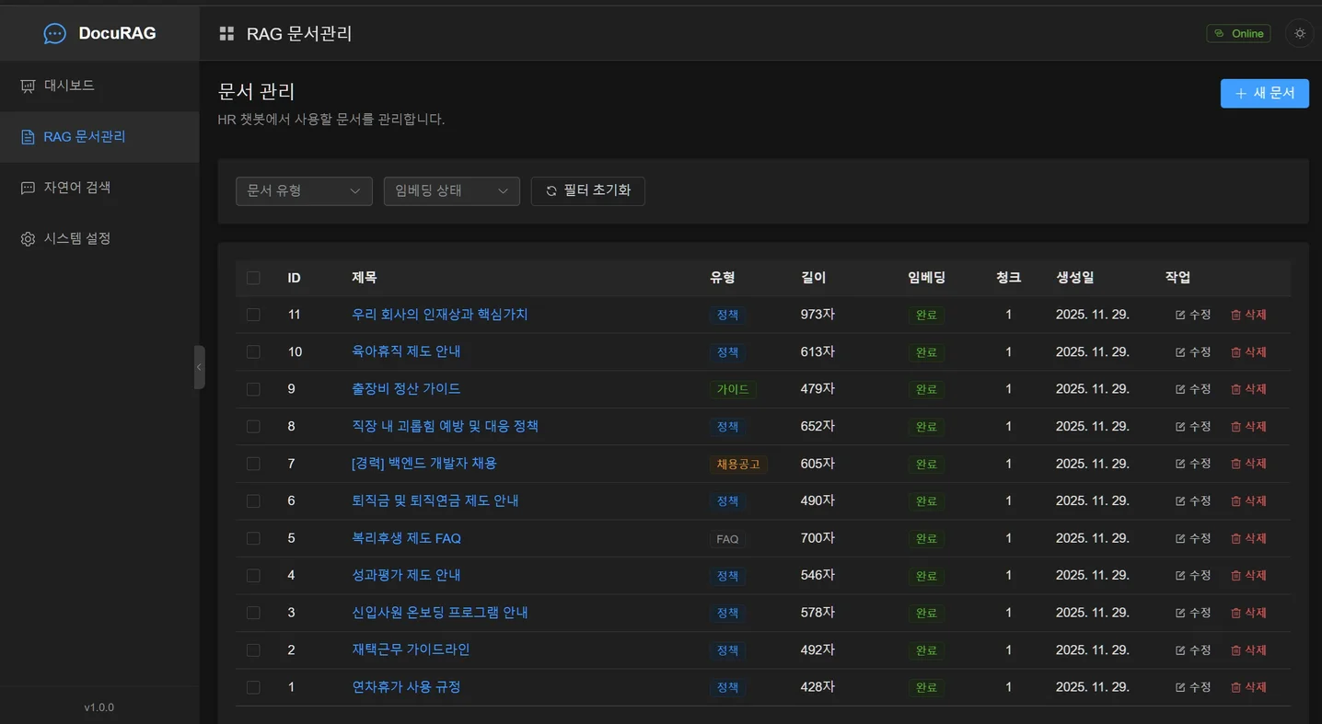
Task: Click the dashboard icon next to 대시보드
Action: (x=28, y=85)
